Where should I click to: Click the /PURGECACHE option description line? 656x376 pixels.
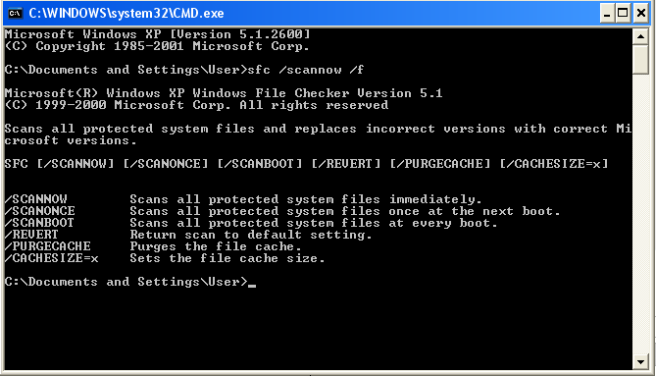coord(153,245)
